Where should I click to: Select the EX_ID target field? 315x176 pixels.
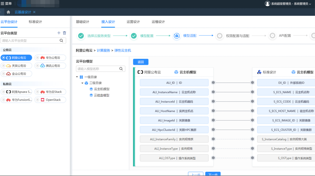click(x=286, y=83)
